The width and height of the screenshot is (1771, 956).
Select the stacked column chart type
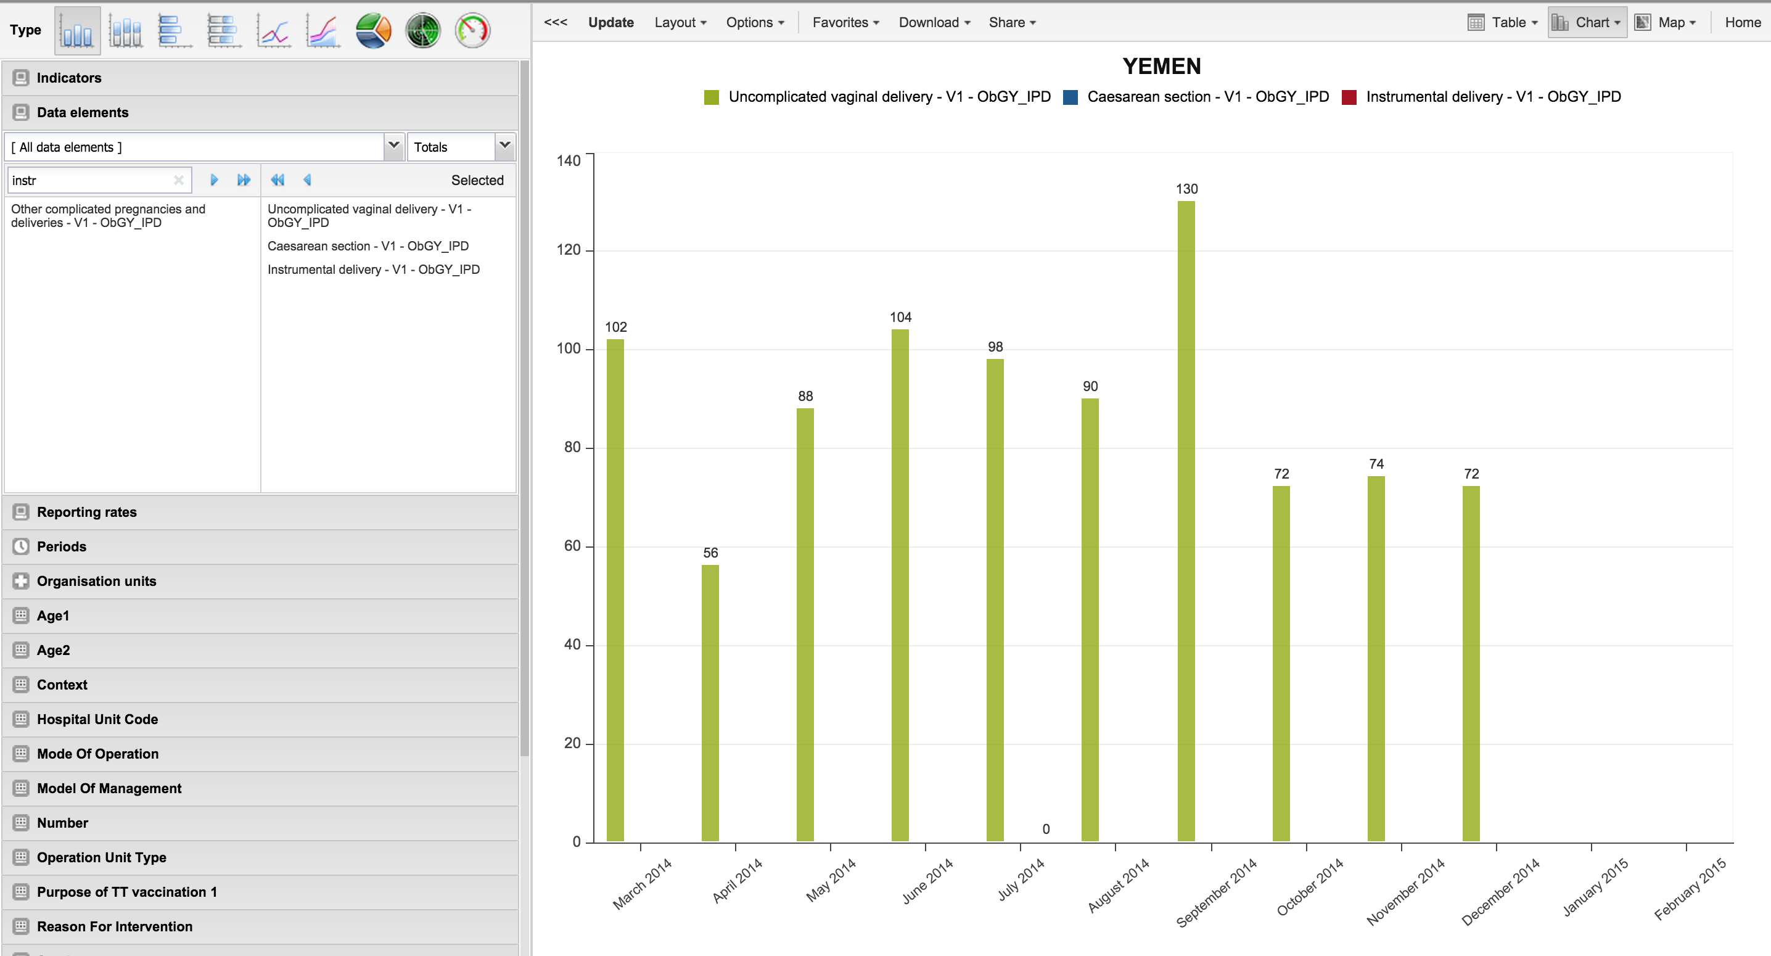pyautogui.click(x=126, y=31)
